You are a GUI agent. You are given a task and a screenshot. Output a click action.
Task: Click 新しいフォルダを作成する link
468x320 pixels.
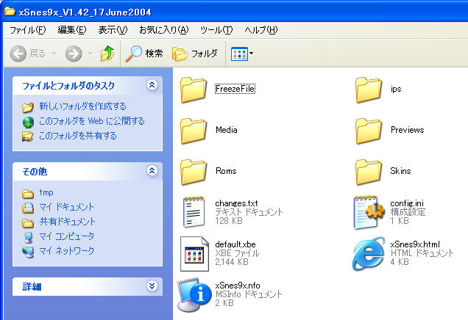[82, 106]
